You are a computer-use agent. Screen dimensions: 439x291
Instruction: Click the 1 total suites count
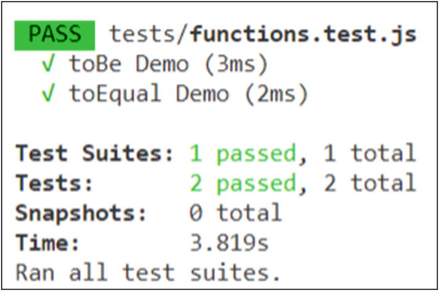[369, 154]
